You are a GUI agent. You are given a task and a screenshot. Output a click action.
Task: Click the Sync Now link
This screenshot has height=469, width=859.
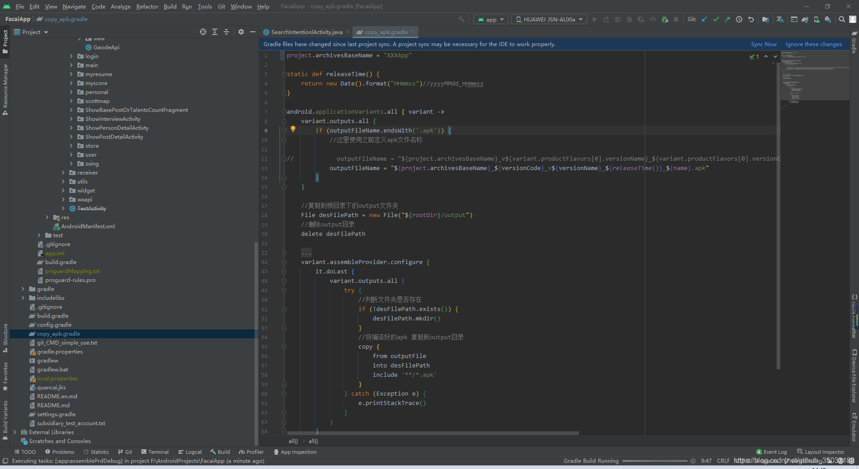[764, 44]
